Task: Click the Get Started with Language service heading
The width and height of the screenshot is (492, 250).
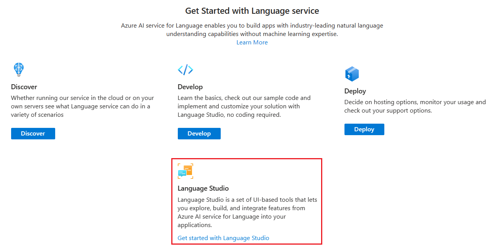Action: (252, 11)
